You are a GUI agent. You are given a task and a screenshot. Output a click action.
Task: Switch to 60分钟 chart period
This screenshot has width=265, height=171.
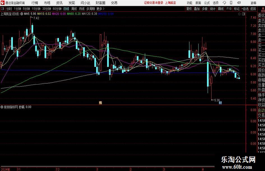coord(57,9)
